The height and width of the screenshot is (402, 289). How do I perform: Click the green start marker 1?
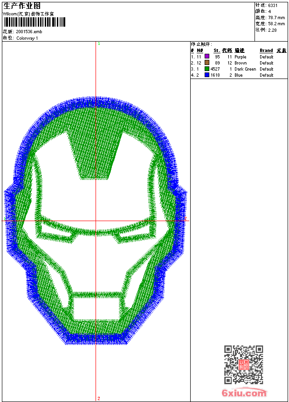coord(99,43)
